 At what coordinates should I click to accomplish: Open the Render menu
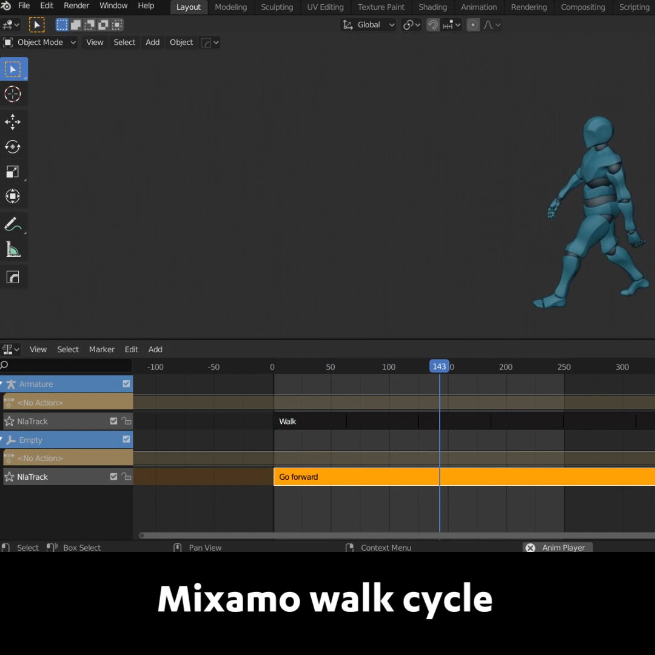point(76,6)
